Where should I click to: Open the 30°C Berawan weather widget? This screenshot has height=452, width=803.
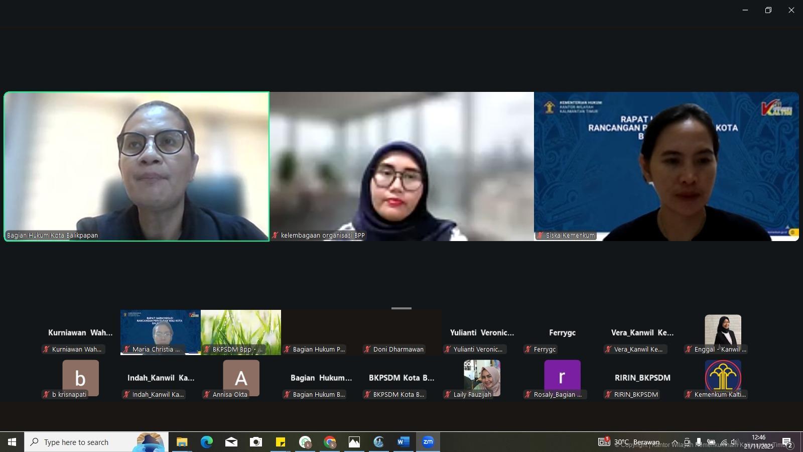click(x=629, y=442)
